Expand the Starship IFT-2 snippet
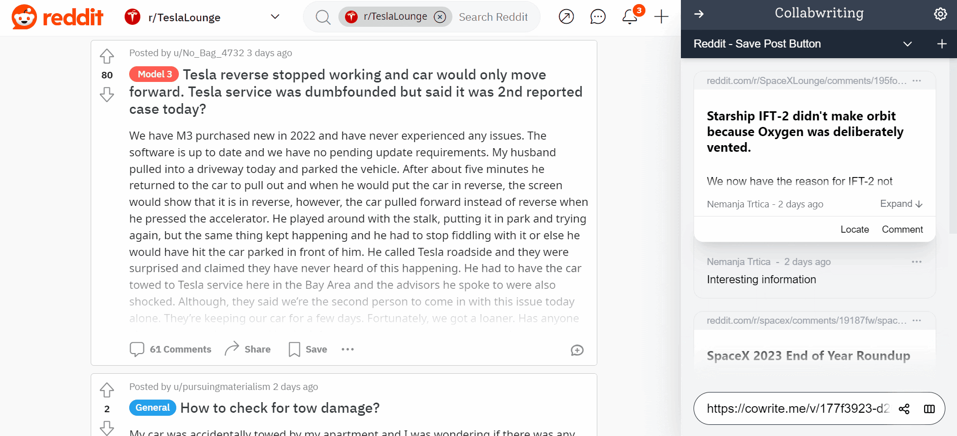 pyautogui.click(x=901, y=204)
